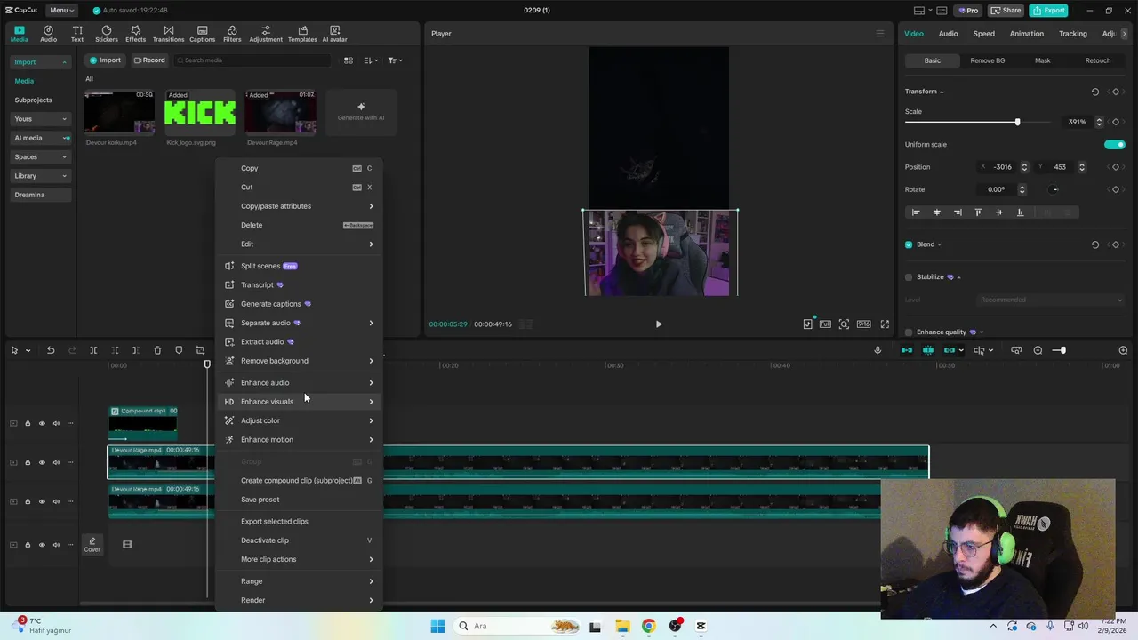
Task: Click the Full quality preview icon in player
Action: 825,324
